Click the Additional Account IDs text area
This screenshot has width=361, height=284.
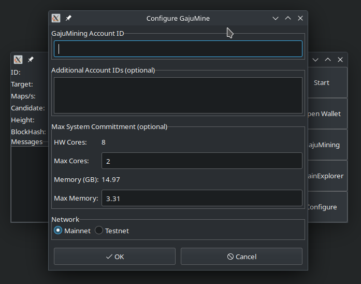(x=178, y=95)
